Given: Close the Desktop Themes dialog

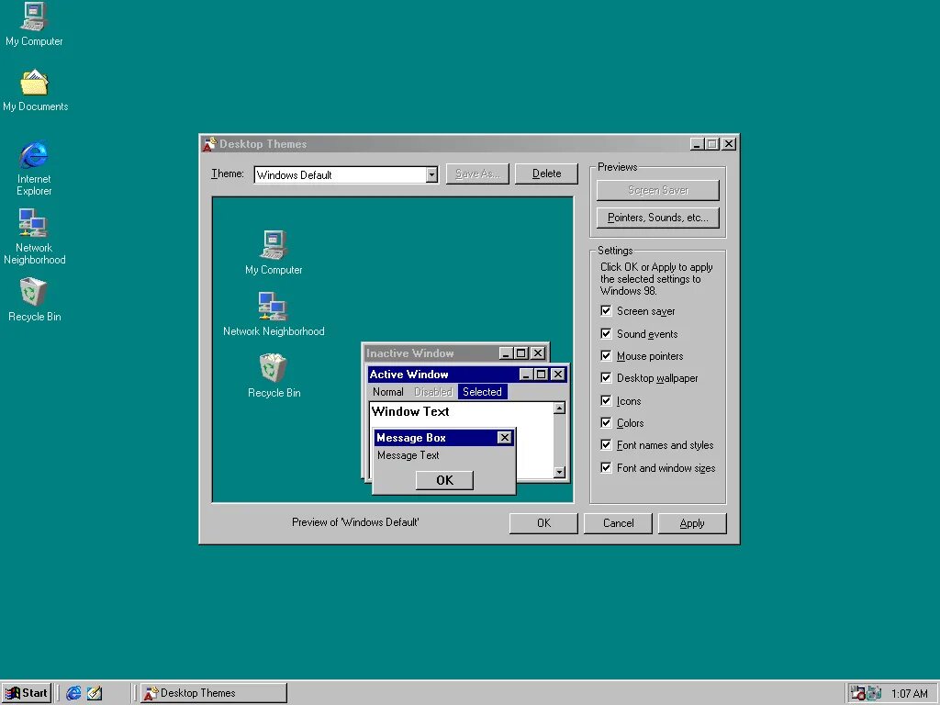Looking at the screenshot, I should pyautogui.click(x=728, y=144).
